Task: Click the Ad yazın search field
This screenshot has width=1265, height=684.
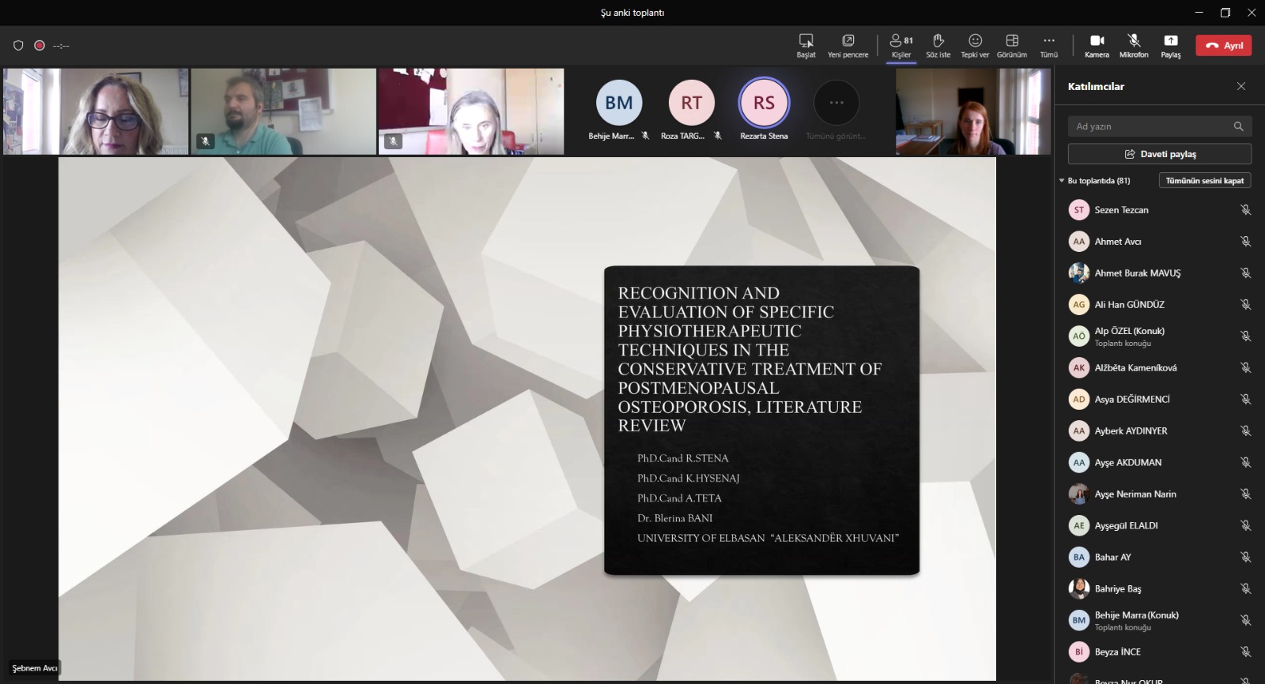Action: (x=1150, y=126)
